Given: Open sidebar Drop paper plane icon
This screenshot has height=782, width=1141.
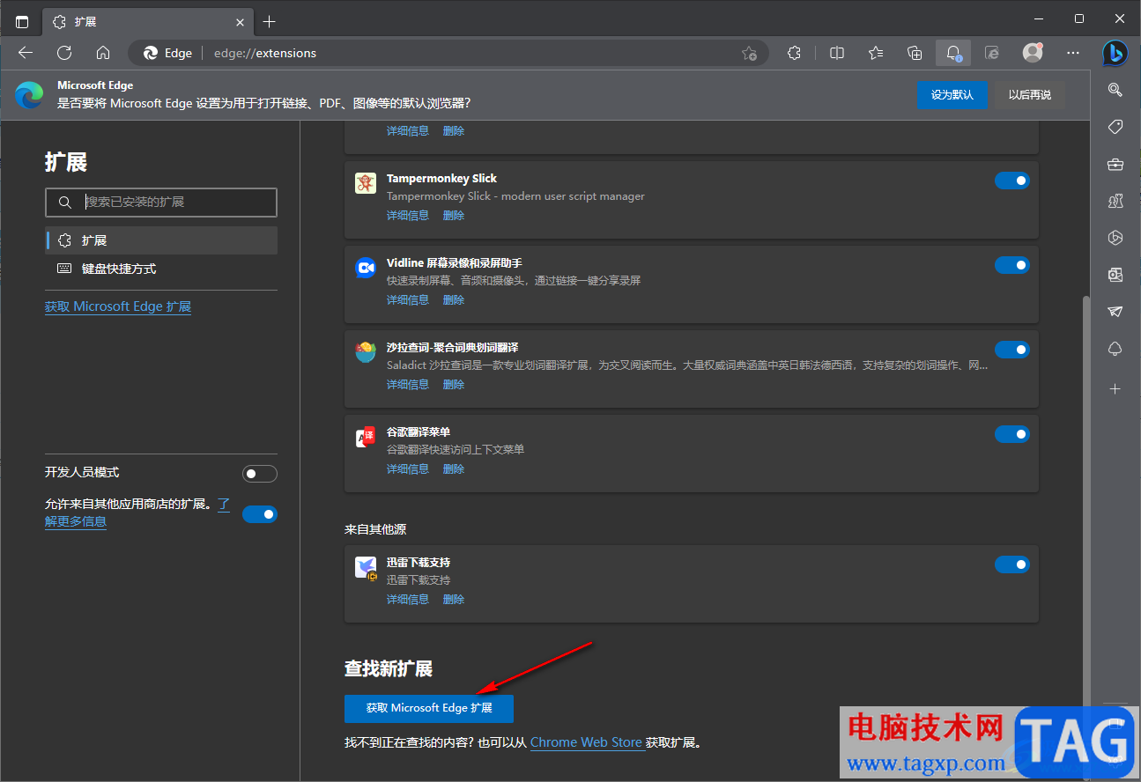Looking at the screenshot, I should (x=1115, y=312).
